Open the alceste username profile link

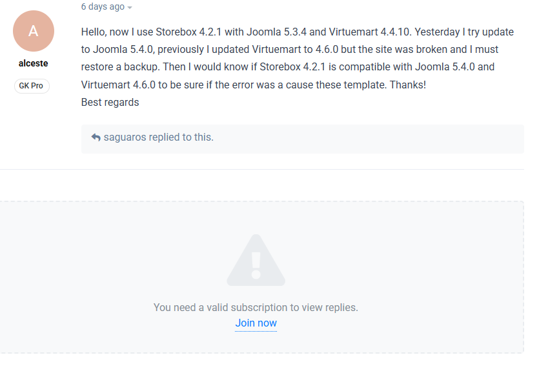[33, 63]
